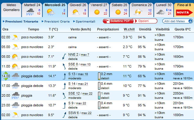Image resolution: width=194 pixels, height=120 pixels.
Task: Click the partly cloudy icon on Giovedì 26
Action: [76, 12]
